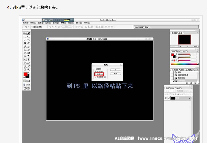Delete current state in History panel
This screenshot has height=143, width=207.
[x=195, y=83]
